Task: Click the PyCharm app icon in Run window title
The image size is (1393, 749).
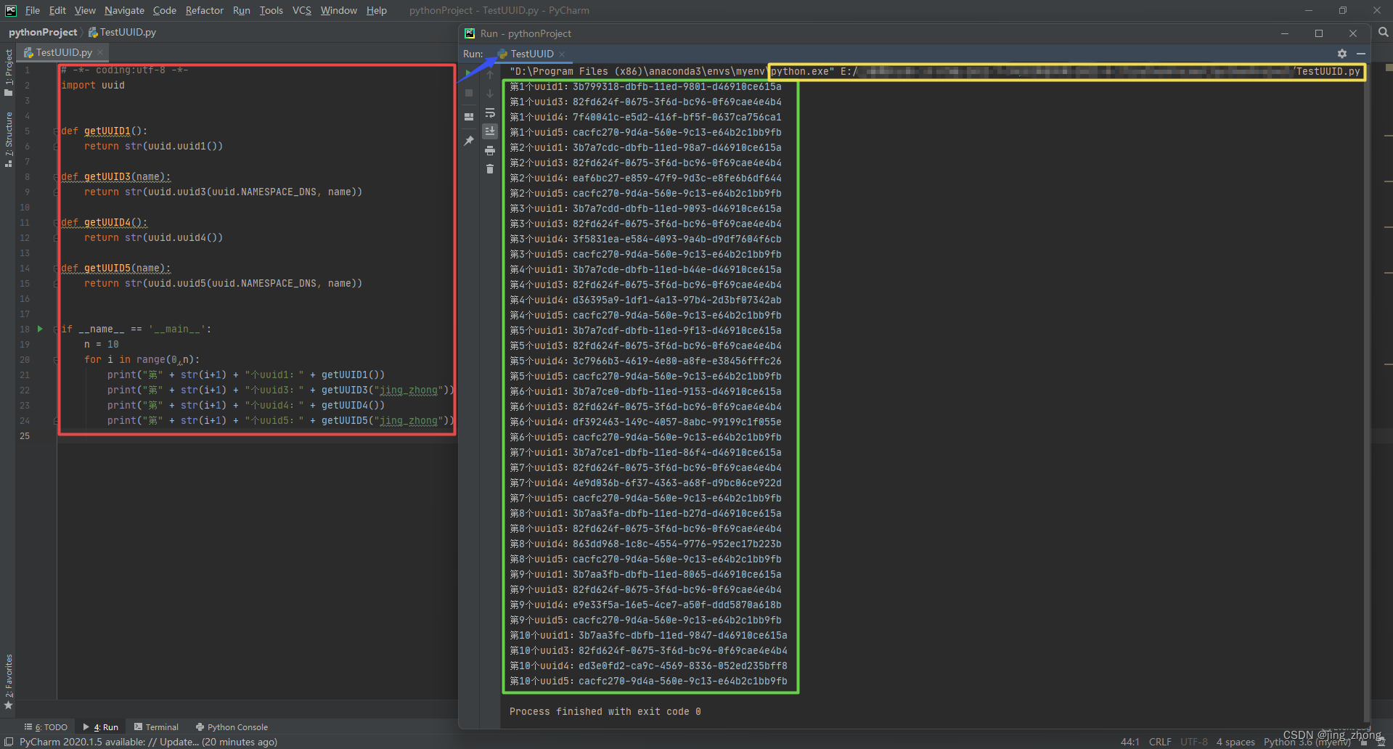Action: coord(470,33)
